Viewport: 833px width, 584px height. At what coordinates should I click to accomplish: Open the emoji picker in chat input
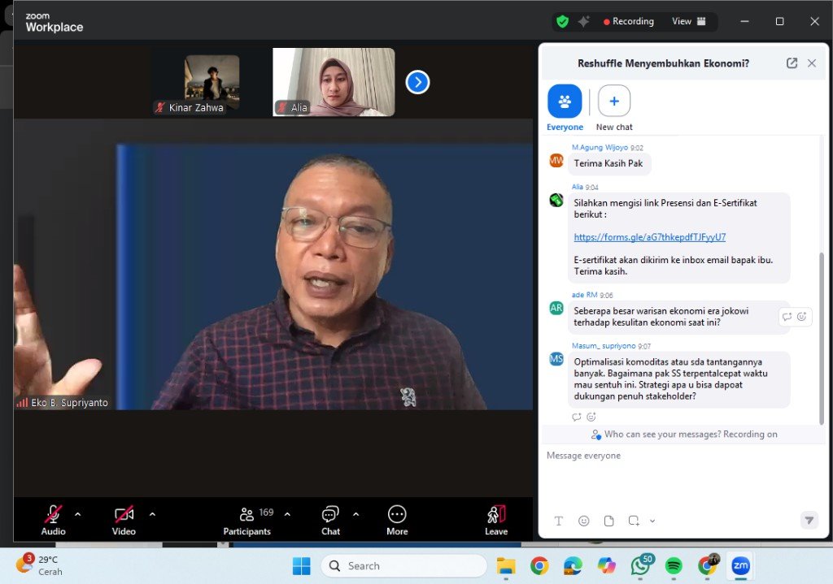click(583, 521)
